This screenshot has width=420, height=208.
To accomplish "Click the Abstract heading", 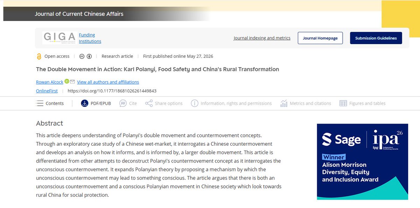I will (x=50, y=123).
